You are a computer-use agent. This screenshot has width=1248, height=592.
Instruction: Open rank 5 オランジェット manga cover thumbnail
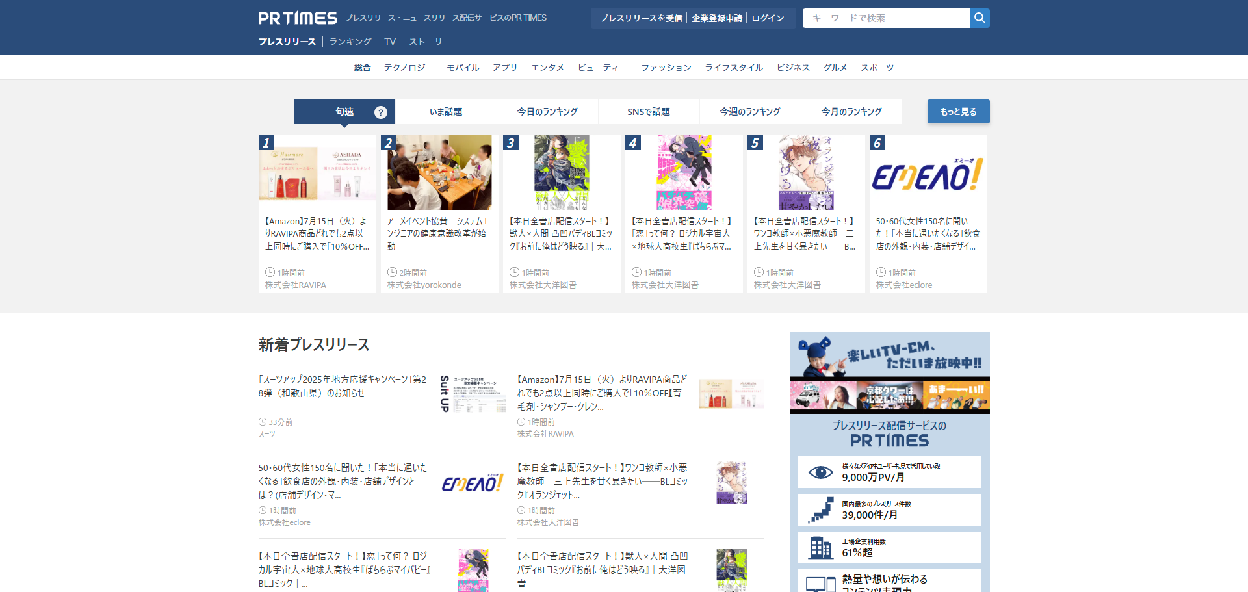[806, 172]
